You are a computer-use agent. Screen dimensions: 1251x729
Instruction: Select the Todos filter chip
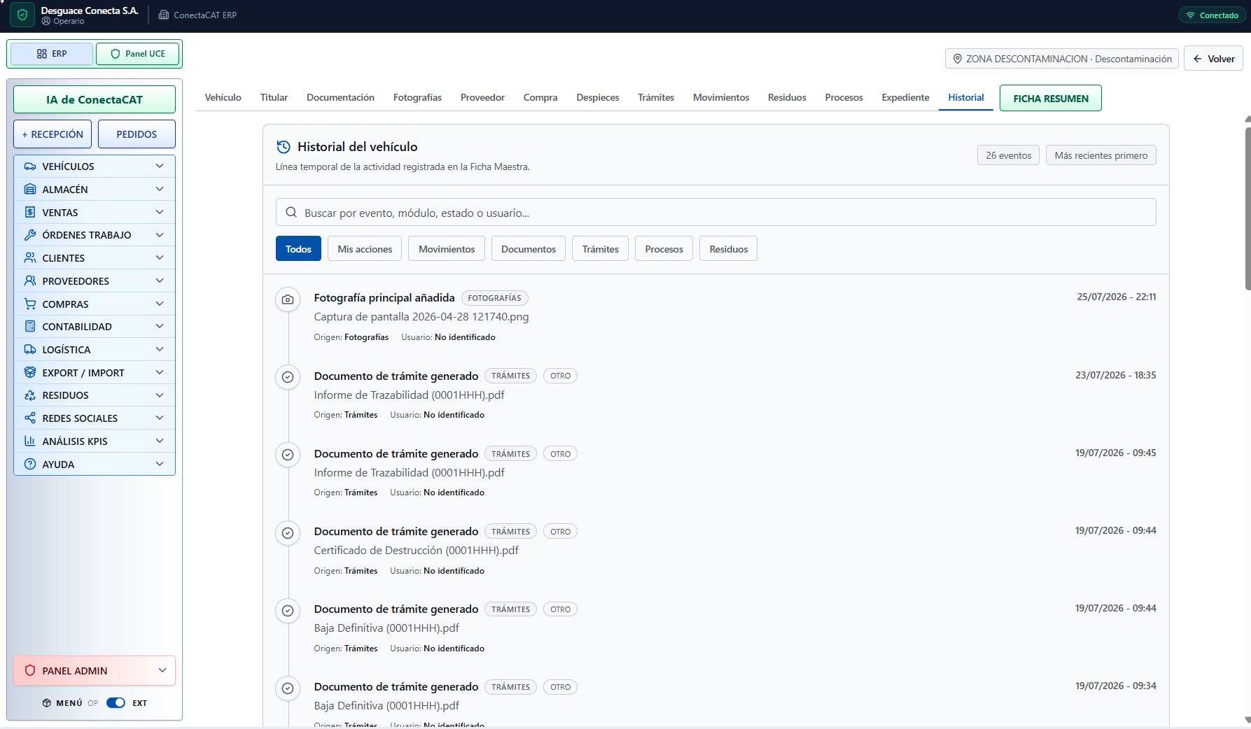[x=298, y=249]
